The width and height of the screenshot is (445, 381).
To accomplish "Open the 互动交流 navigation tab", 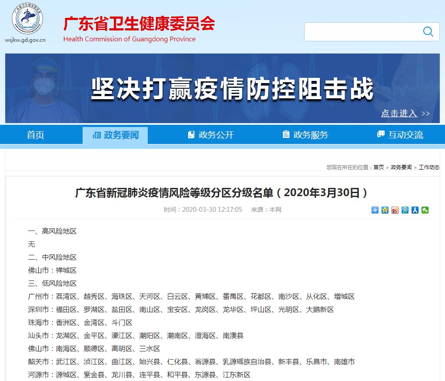I will 400,135.
